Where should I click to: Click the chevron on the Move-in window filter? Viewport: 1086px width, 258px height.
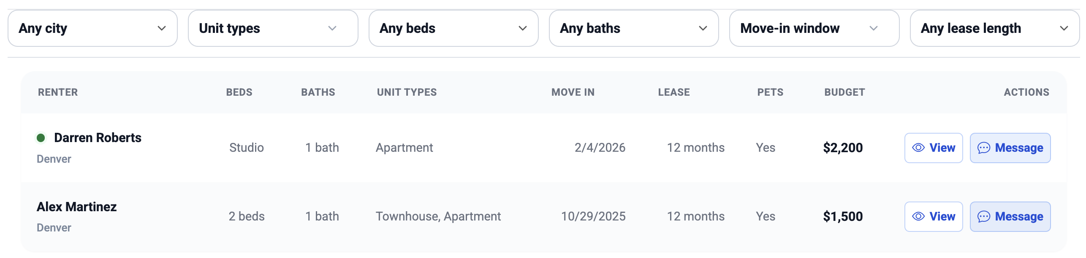pos(874,28)
